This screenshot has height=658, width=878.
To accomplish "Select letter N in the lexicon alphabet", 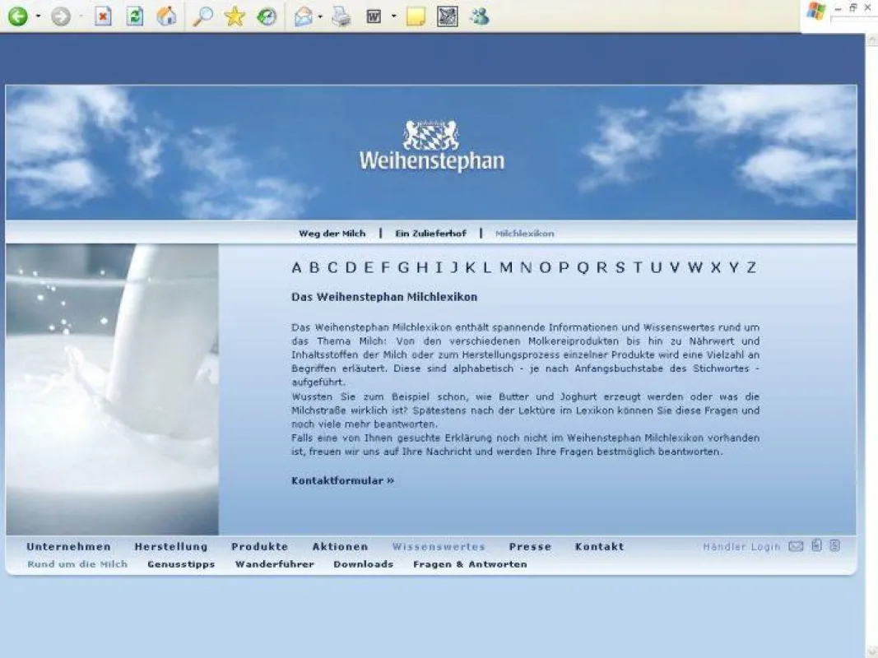I will [526, 267].
